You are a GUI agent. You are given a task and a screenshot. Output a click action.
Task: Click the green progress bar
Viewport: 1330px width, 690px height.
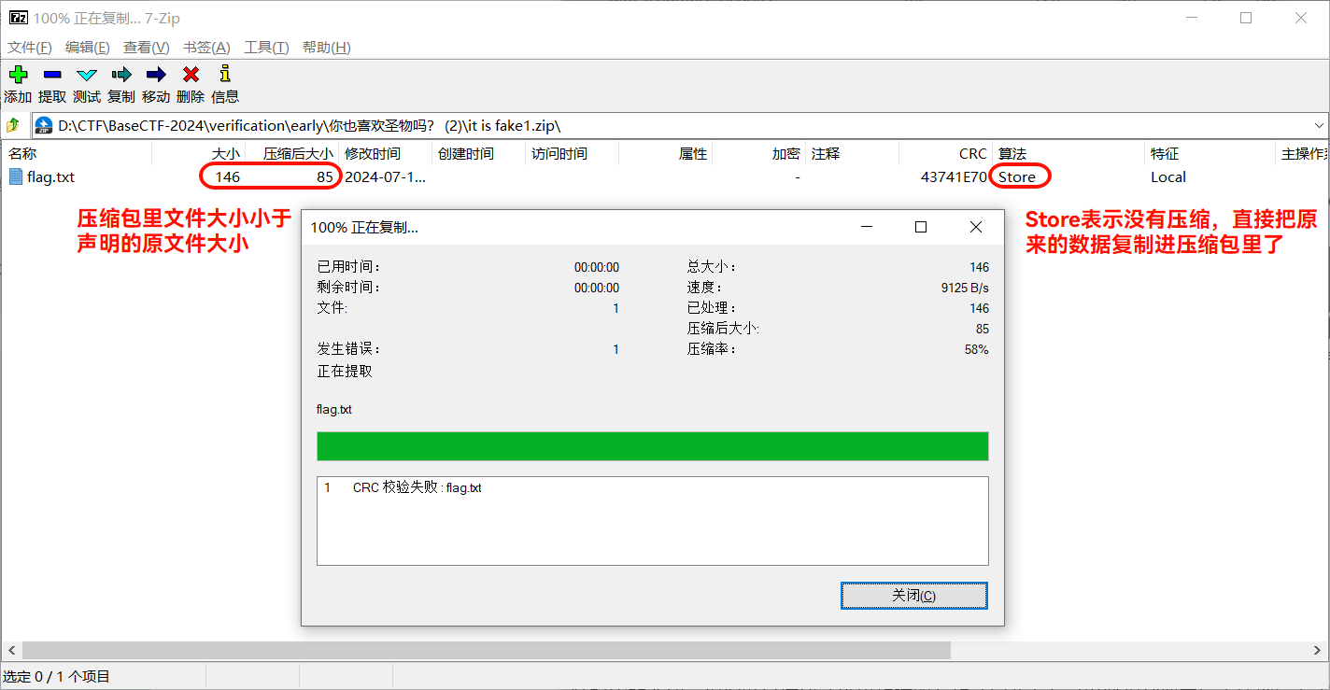(652, 446)
